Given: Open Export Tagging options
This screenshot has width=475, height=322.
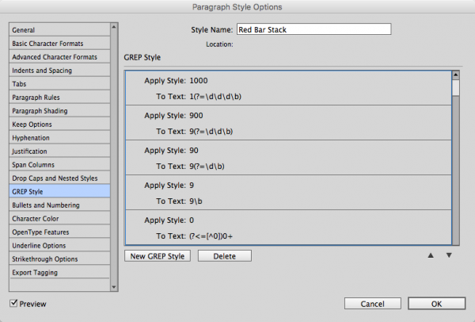Looking at the screenshot, I should coord(34,273).
